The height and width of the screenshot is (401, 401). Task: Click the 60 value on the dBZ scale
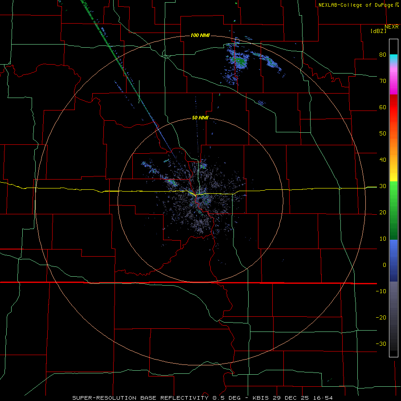tap(383, 107)
